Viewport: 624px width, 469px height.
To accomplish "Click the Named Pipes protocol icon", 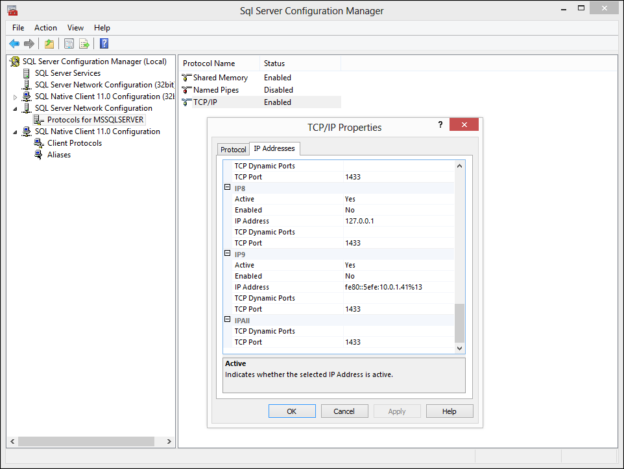I will pyautogui.click(x=187, y=90).
